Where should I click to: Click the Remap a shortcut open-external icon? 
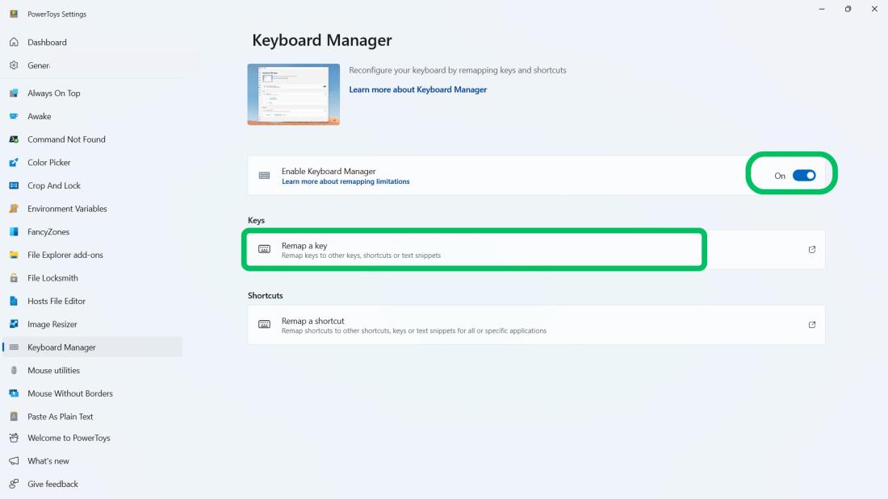812,325
